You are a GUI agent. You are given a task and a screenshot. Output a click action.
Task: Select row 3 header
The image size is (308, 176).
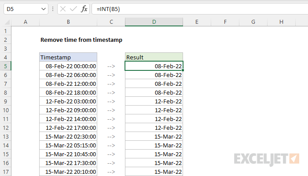click(5, 48)
